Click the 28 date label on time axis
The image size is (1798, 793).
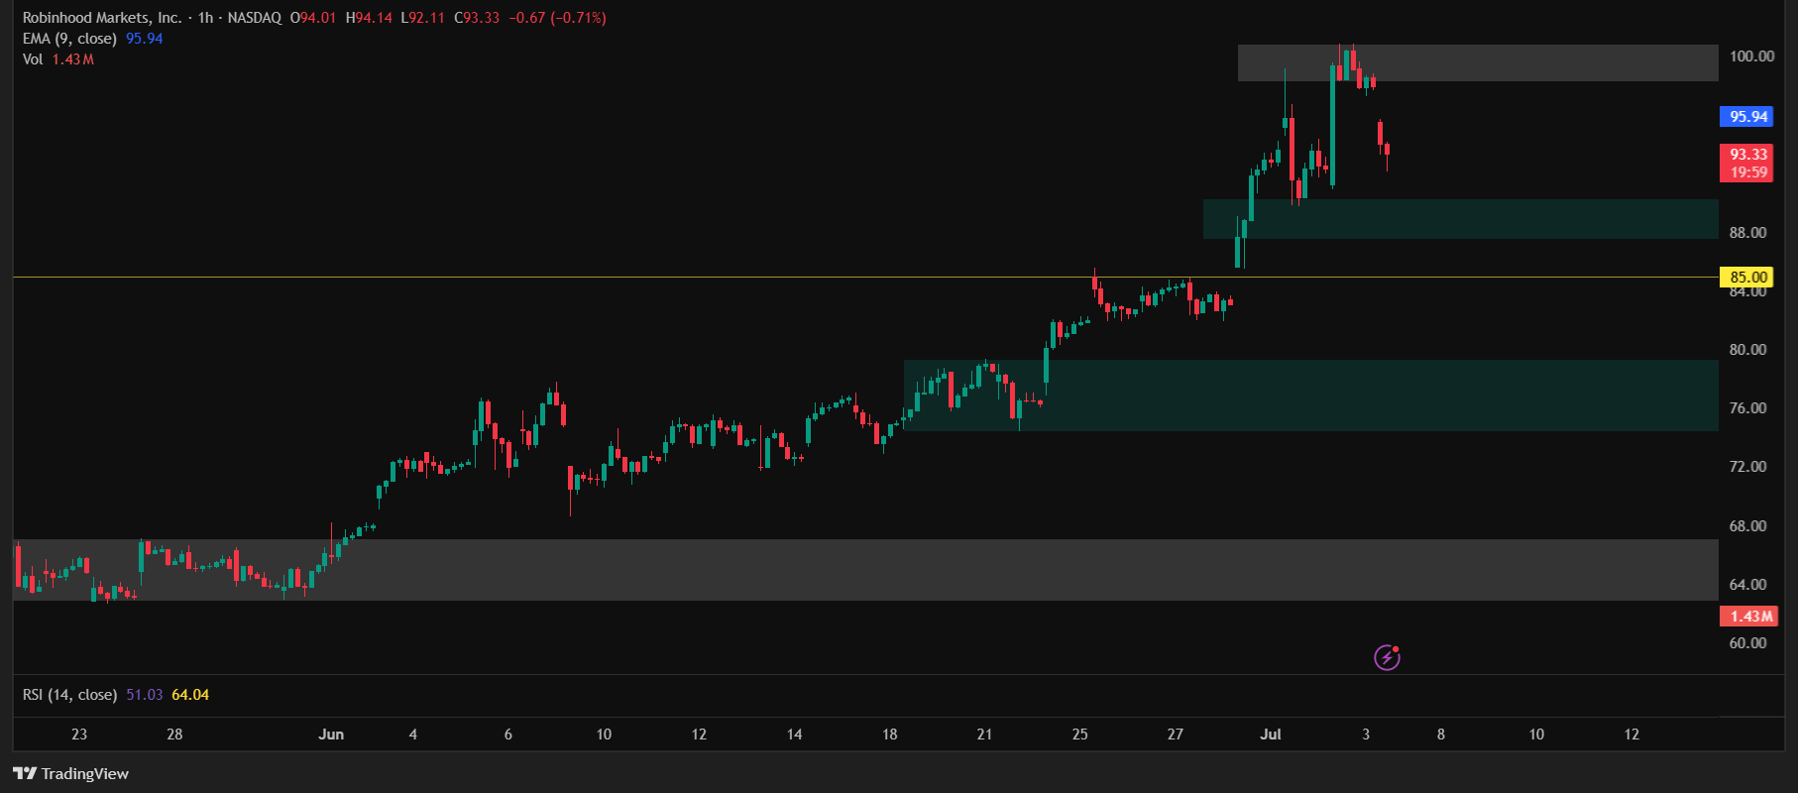(x=174, y=735)
